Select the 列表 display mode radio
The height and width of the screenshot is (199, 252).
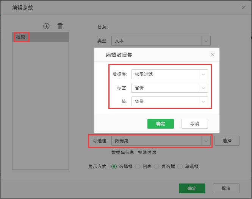click(x=138, y=166)
